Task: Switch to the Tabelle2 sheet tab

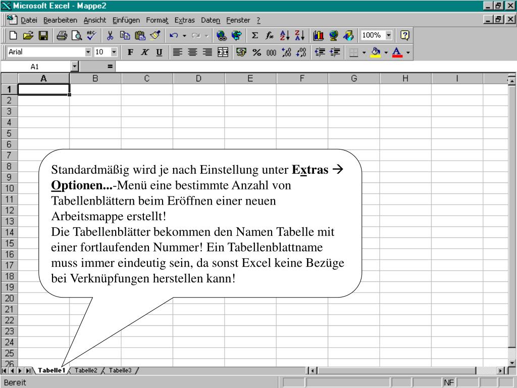Action: coord(86,370)
